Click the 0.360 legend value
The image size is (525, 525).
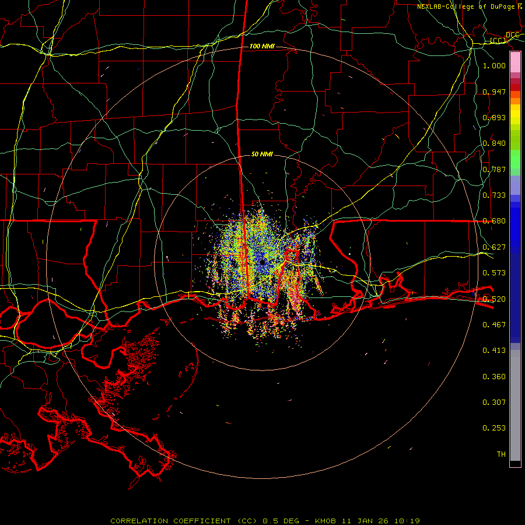tap(494, 376)
